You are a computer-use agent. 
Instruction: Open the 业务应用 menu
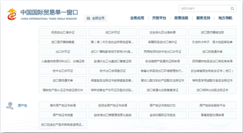click(x=137, y=18)
